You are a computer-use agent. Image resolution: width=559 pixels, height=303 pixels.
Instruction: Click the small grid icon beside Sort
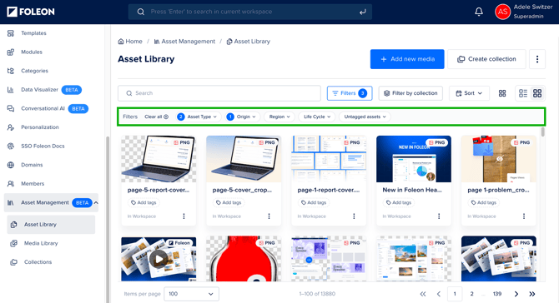coord(502,93)
